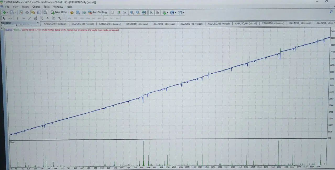Select the trendline drawing tool
Image resolution: width=335 pixels, height=170 pixels.
30,18
